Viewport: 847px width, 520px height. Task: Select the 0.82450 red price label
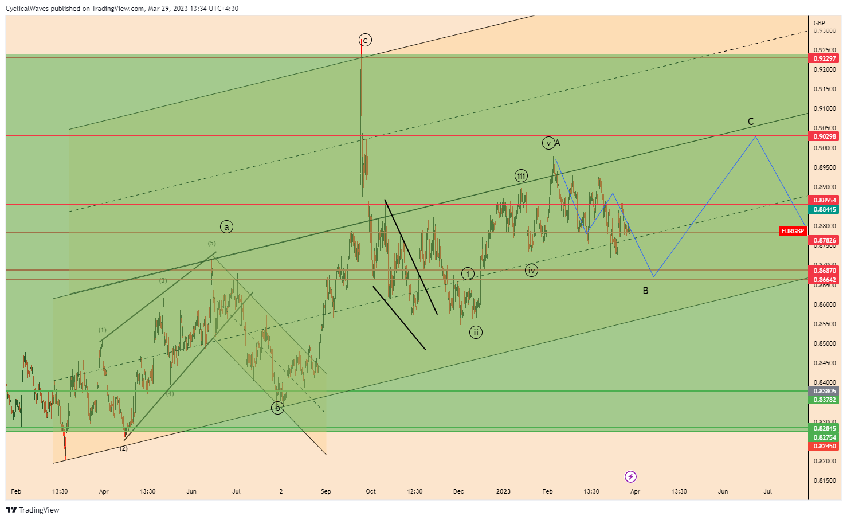click(825, 446)
